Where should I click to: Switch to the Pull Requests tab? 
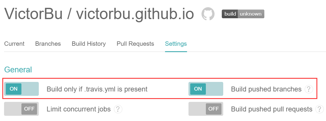click(135, 44)
